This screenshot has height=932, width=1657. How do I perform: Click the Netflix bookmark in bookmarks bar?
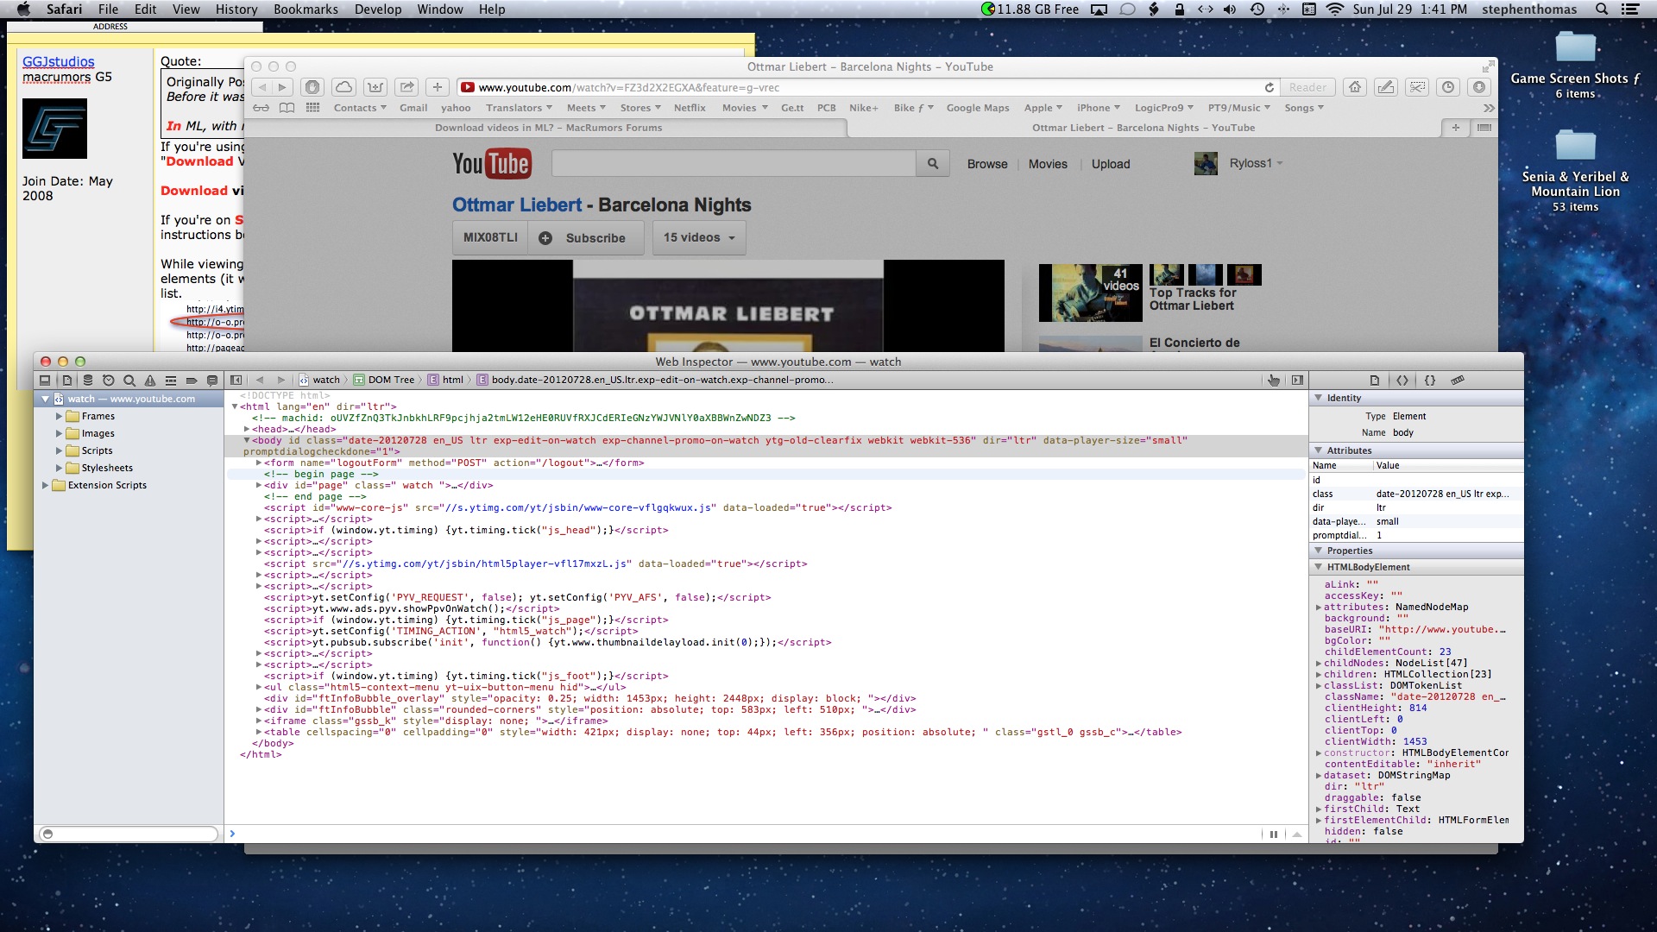click(x=690, y=108)
